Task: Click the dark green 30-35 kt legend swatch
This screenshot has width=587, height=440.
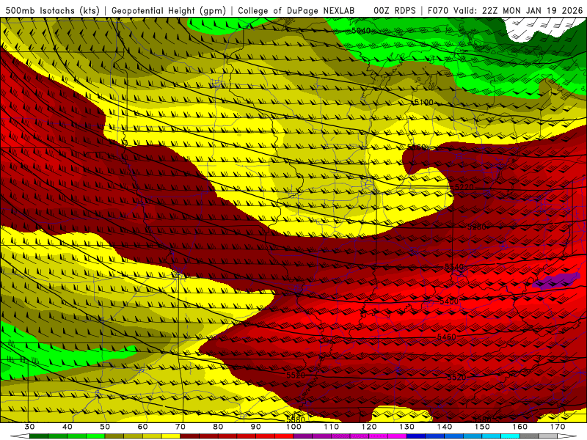Action: (x=39, y=436)
